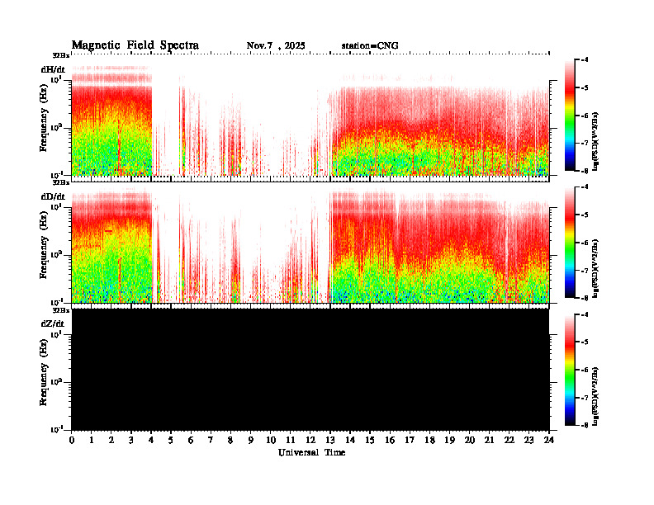Click the 'station=CNG' label
Screen dimensions: 654x505
tap(370, 46)
